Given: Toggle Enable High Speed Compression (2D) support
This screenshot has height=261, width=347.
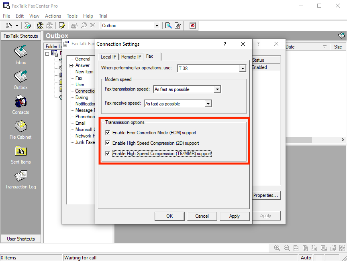Looking at the screenshot, I should tap(108, 143).
